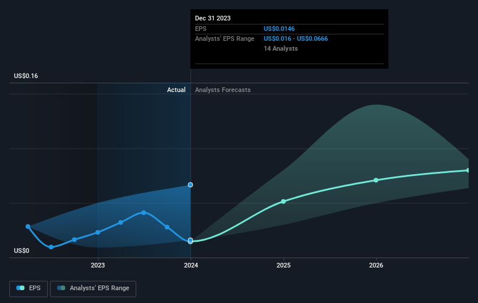Click the Analysts' EPS Range swatch

coord(61,288)
